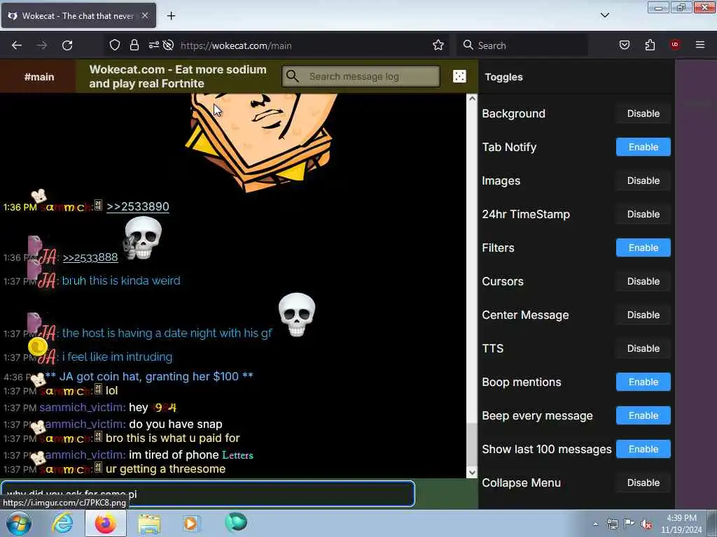Click 'Toggles' panel heading

(503, 77)
